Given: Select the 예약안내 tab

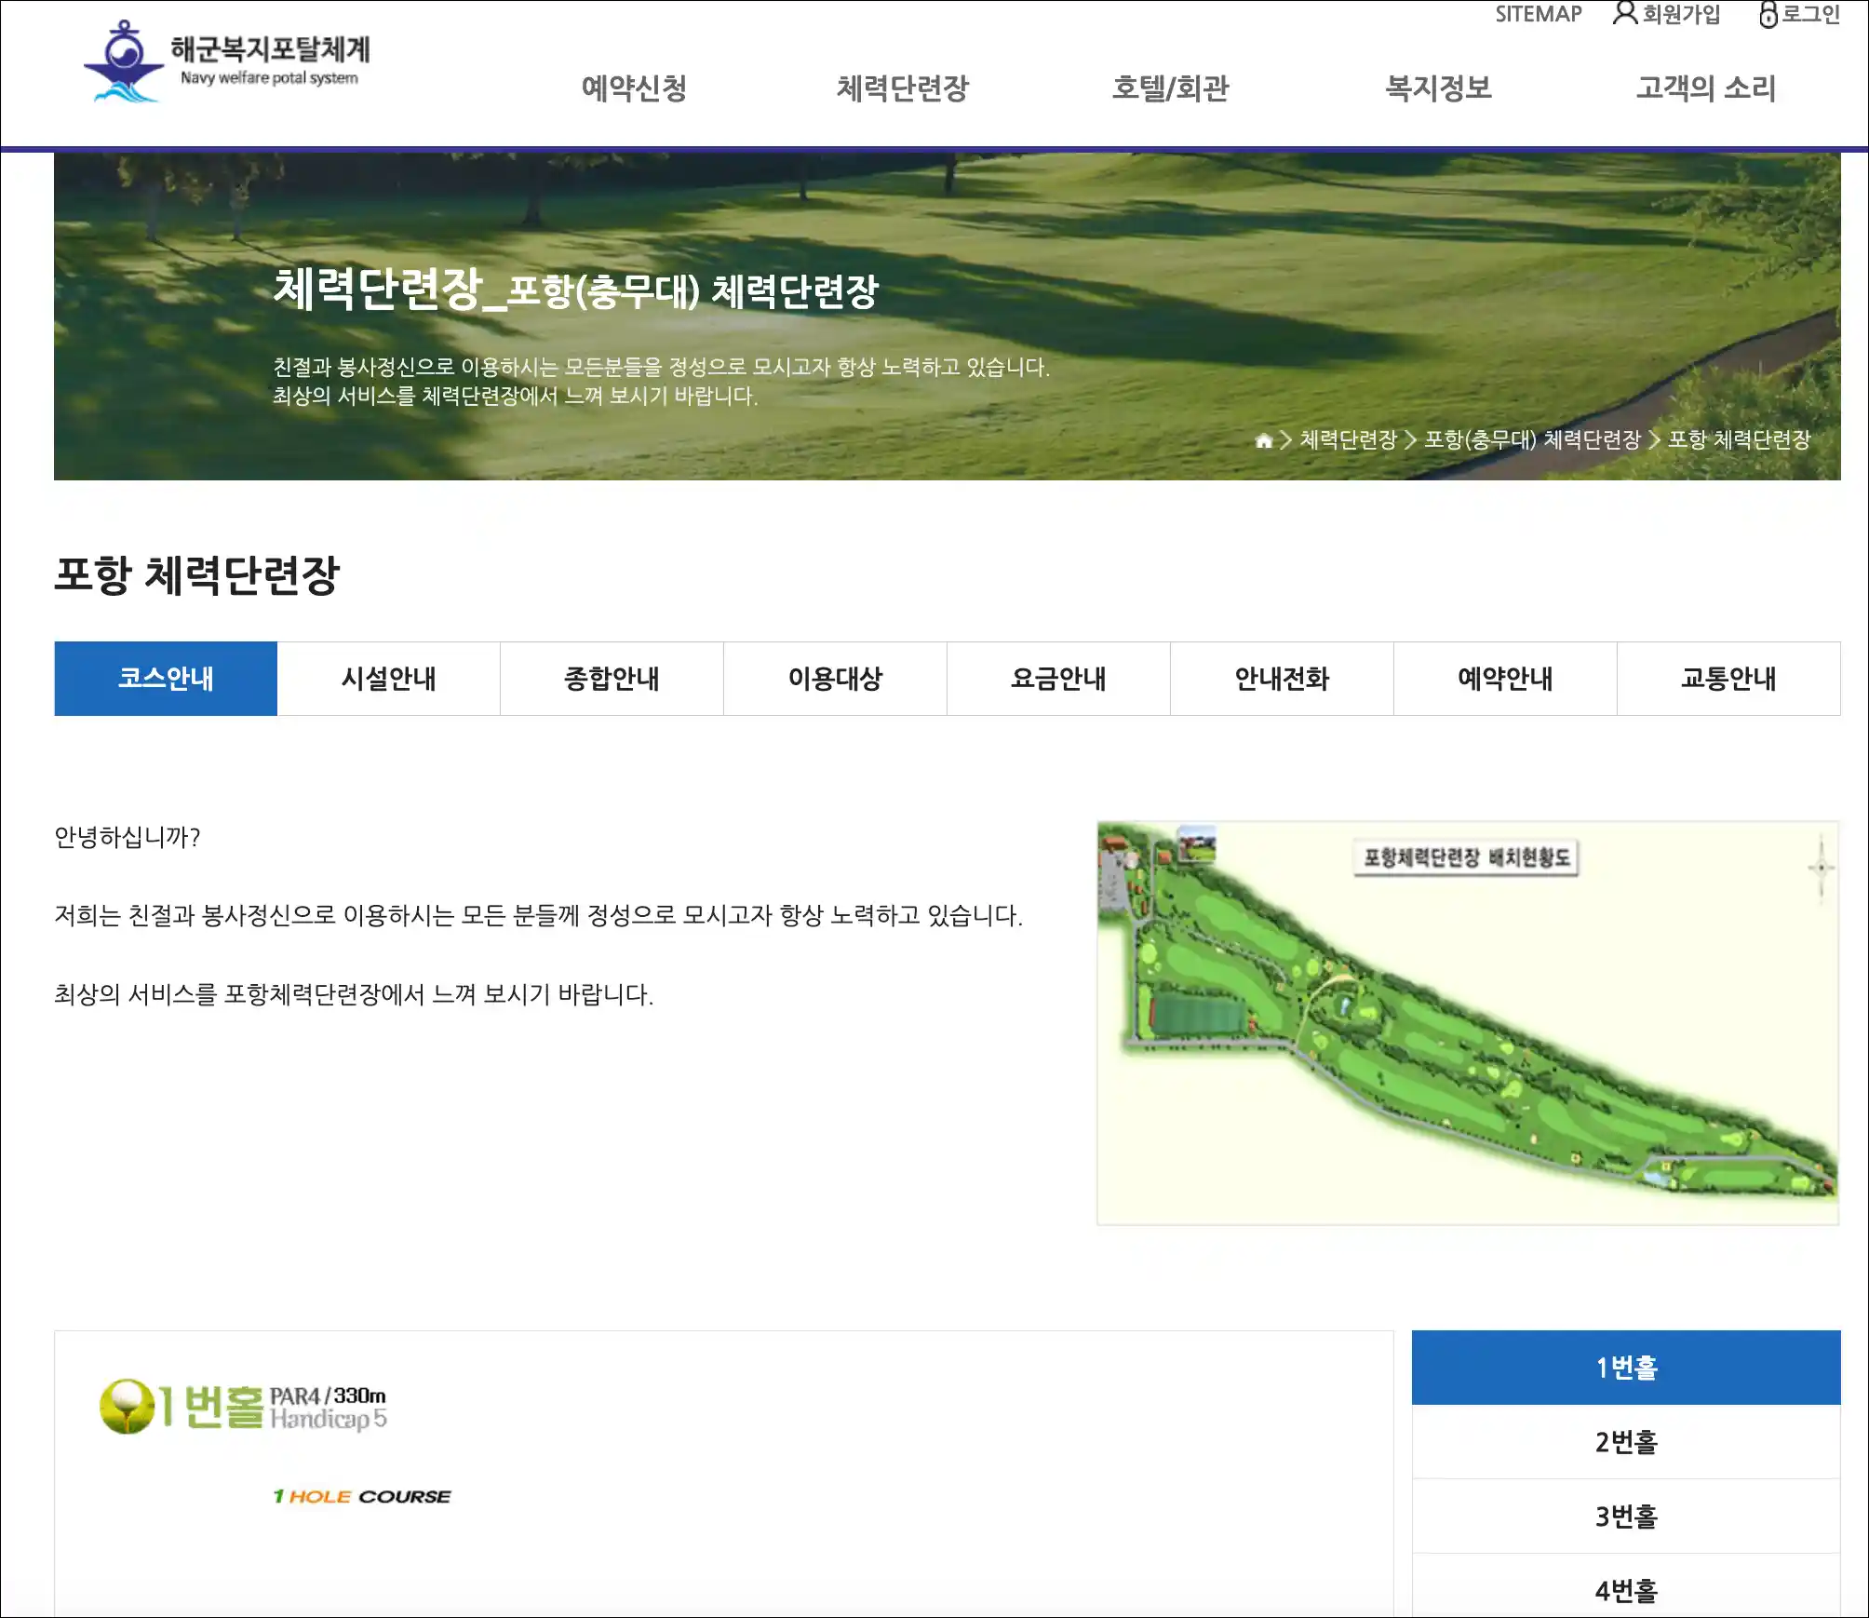Looking at the screenshot, I should point(1505,679).
